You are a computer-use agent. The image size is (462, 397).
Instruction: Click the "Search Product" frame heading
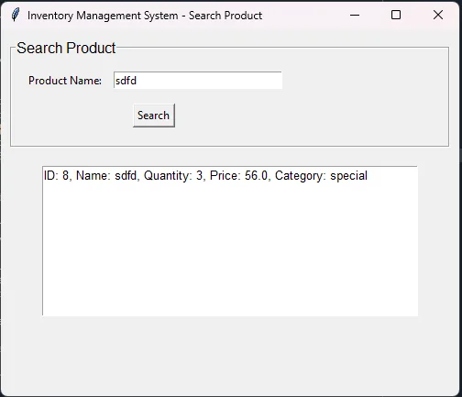[66, 48]
